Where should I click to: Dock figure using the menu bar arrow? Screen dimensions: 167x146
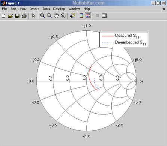coord(164,9)
